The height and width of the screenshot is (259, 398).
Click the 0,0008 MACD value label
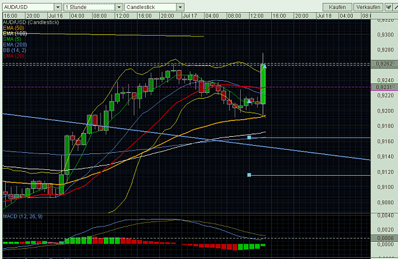(x=385, y=238)
